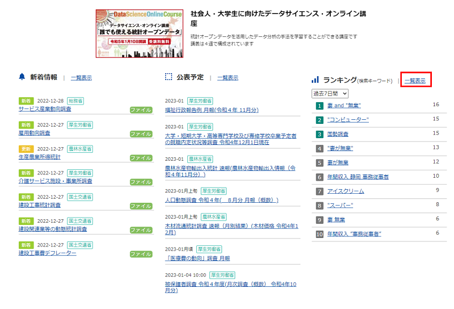
Task: Click ファイル button for サービス産業動向調査
Action: point(141,110)
